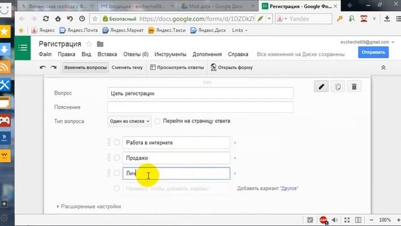The width and height of the screenshot is (401, 226).
Task: Click Просмотреть ответы button
Action: 177,68
